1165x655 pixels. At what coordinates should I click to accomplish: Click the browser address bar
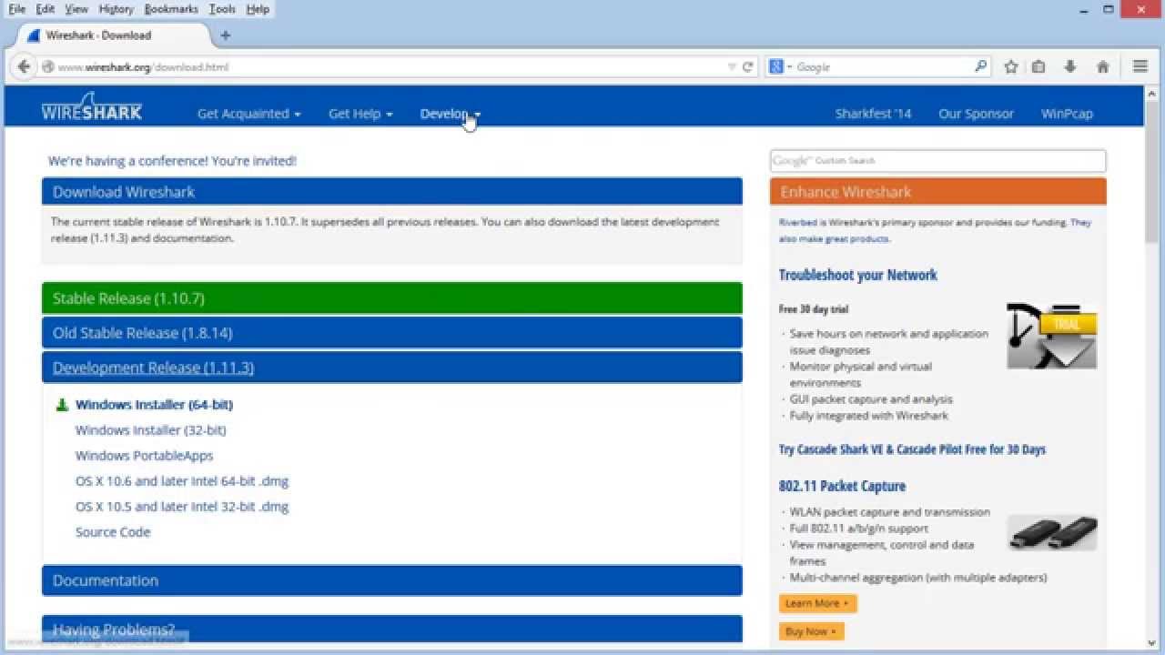pos(391,66)
